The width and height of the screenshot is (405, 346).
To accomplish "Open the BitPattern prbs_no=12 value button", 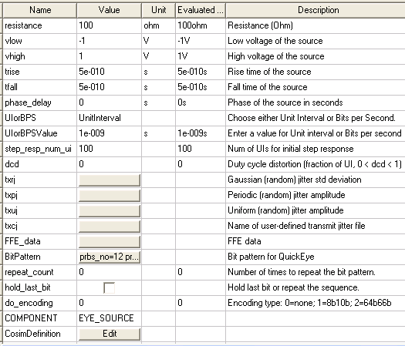I will 110,257.
